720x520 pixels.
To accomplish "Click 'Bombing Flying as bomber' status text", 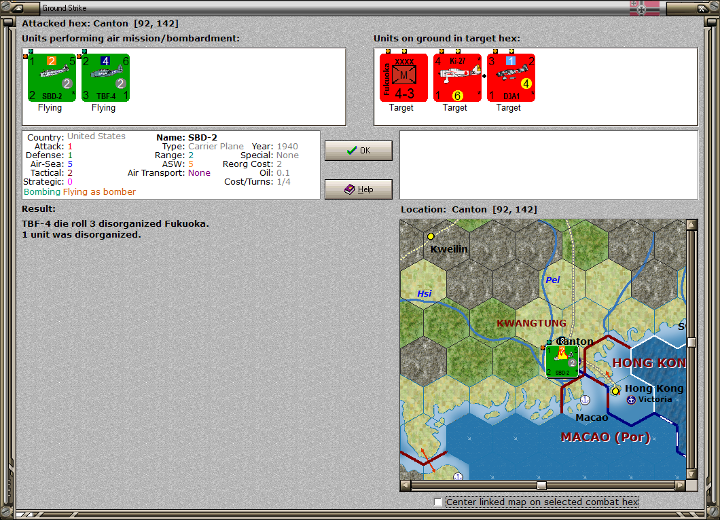I will pos(80,192).
